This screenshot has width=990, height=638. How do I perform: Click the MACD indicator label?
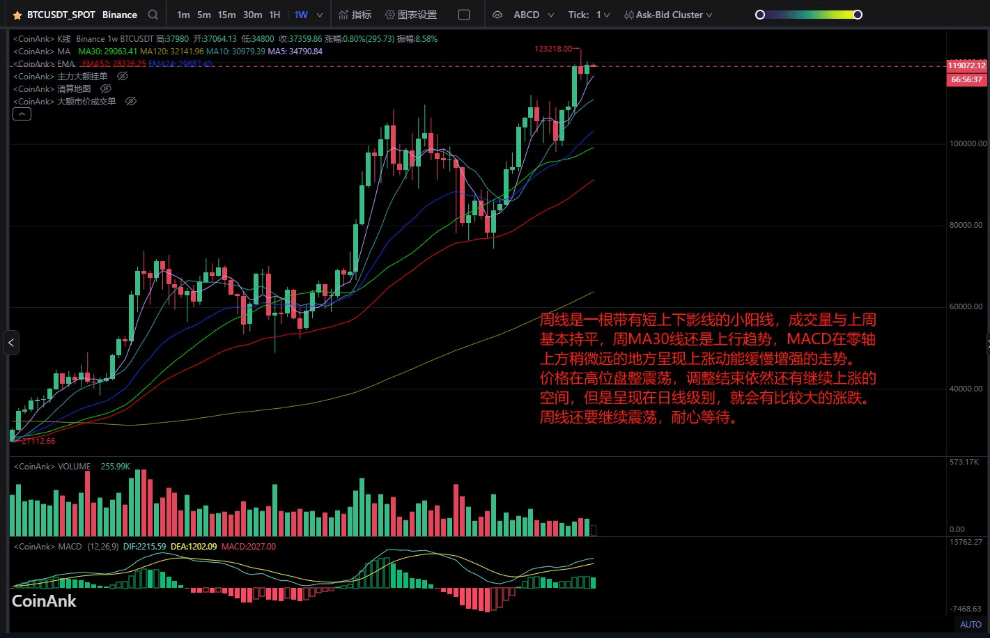pos(70,547)
